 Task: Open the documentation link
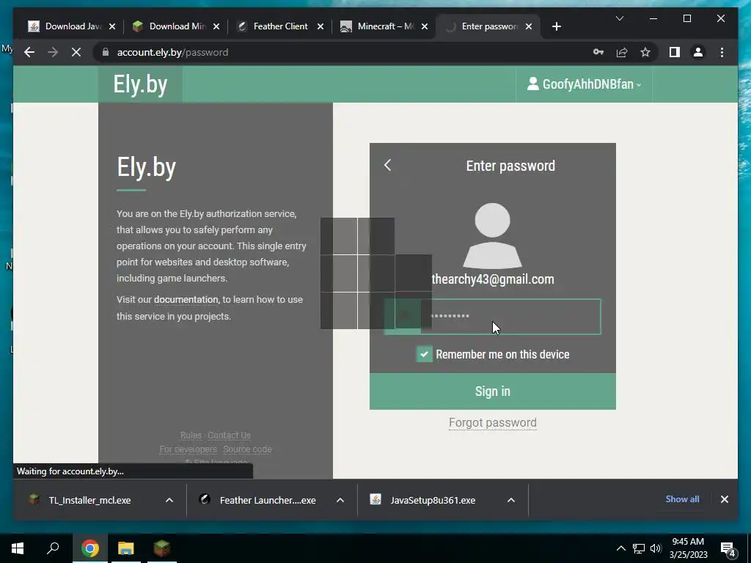[x=186, y=300]
